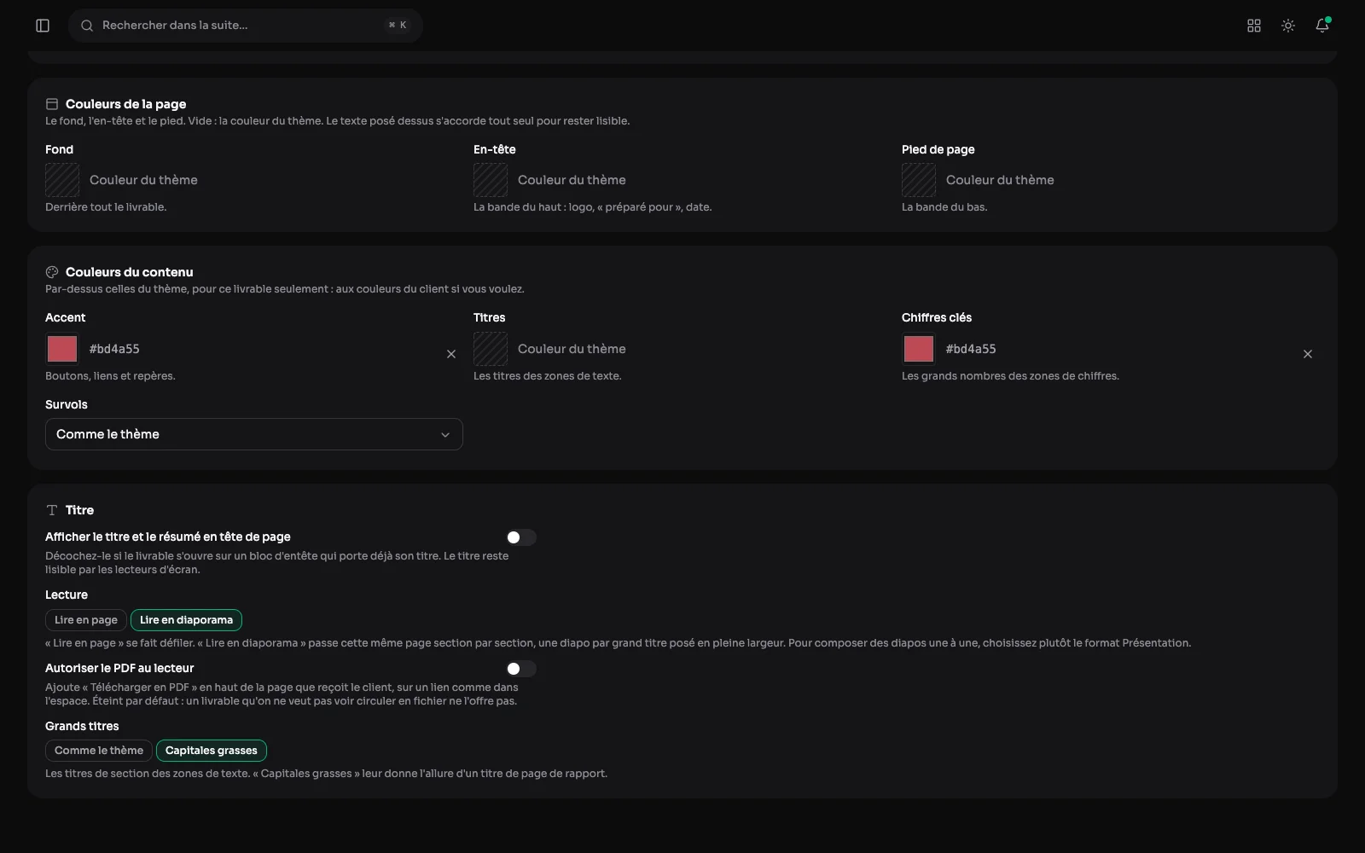Click the Couleurs du contenu heading
Screen dimensions: 1365x853
(x=130, y=272)
